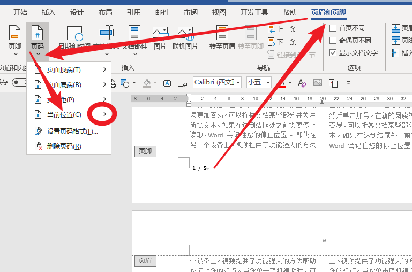Open the 文档部件 quick parts menu

(134, 40)
